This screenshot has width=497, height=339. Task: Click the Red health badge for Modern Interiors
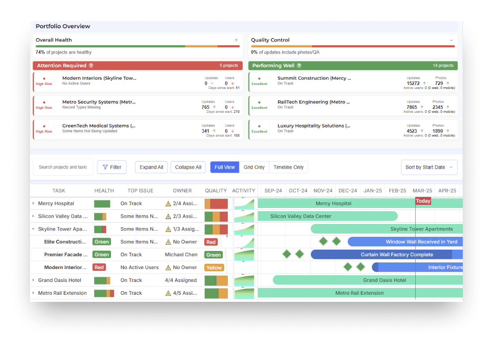(99, 267)
